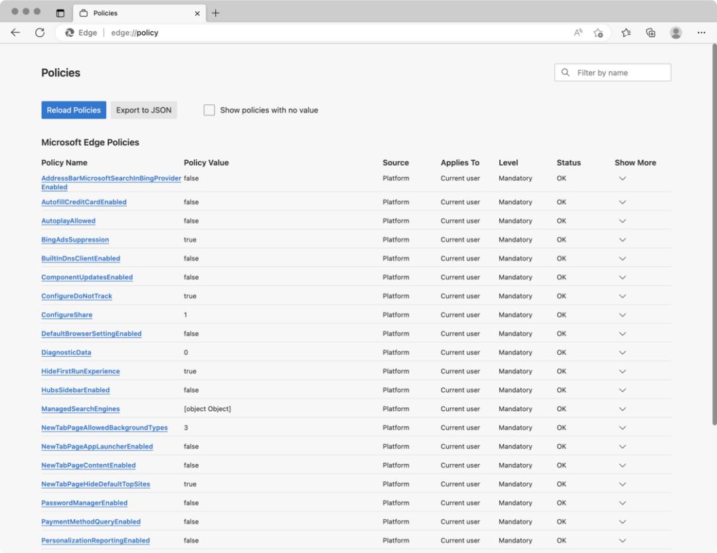The image size is (717, 553).
Task: Expand Show More for NewTabPageAllowedBackgroundTypes row
Action: (x=622, y=428)
